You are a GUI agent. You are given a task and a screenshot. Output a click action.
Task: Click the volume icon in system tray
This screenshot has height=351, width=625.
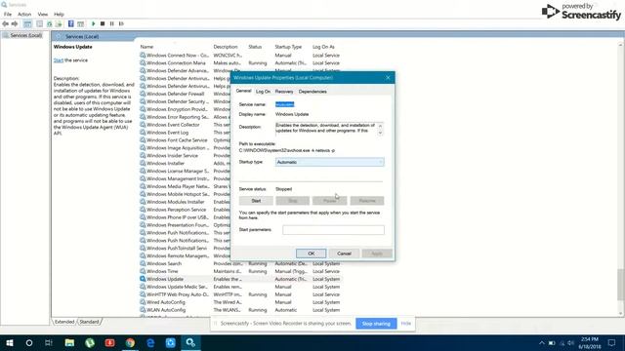(x=570, y=342)
